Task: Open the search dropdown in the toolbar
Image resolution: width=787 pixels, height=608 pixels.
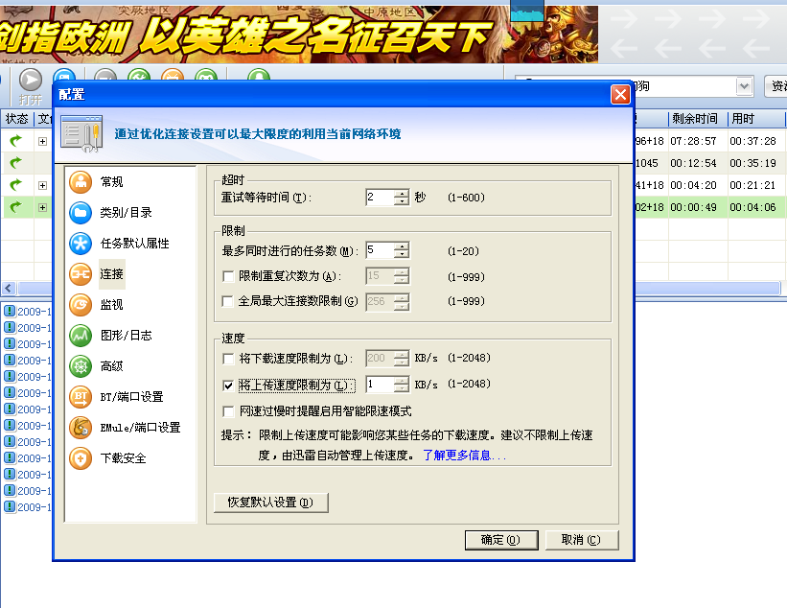Action: click(x=744, y=86)
